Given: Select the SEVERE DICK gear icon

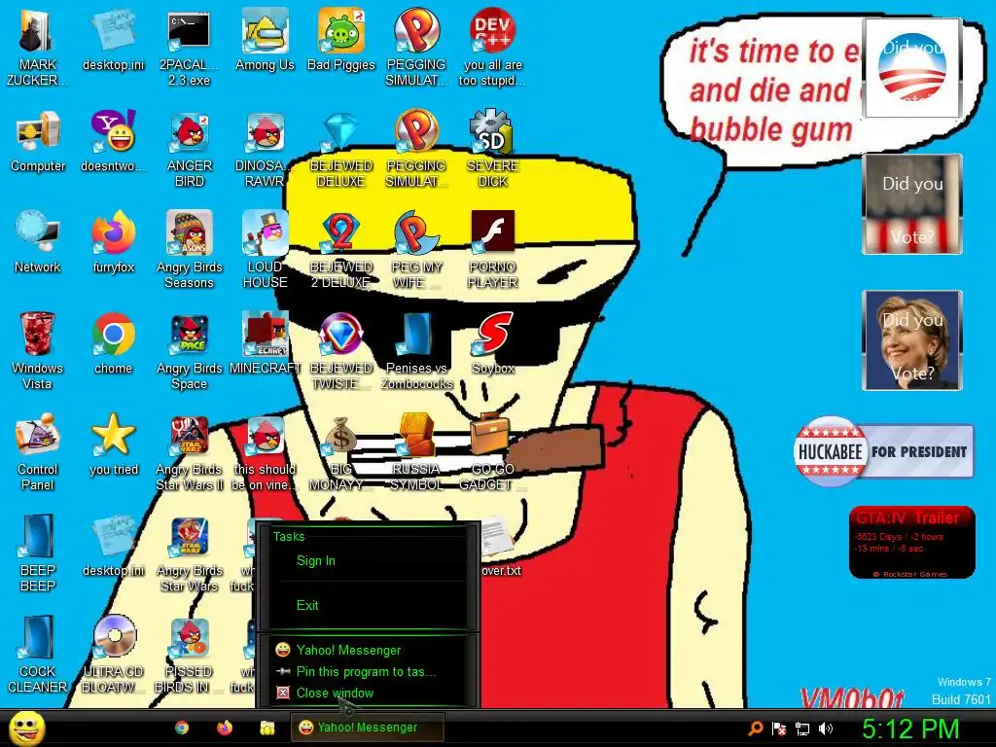Looking at the screenshot, I should coord(492,149).
